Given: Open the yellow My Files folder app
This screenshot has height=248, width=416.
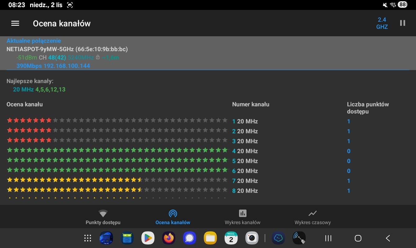Looking at the screenshot, I should point(210,238).
